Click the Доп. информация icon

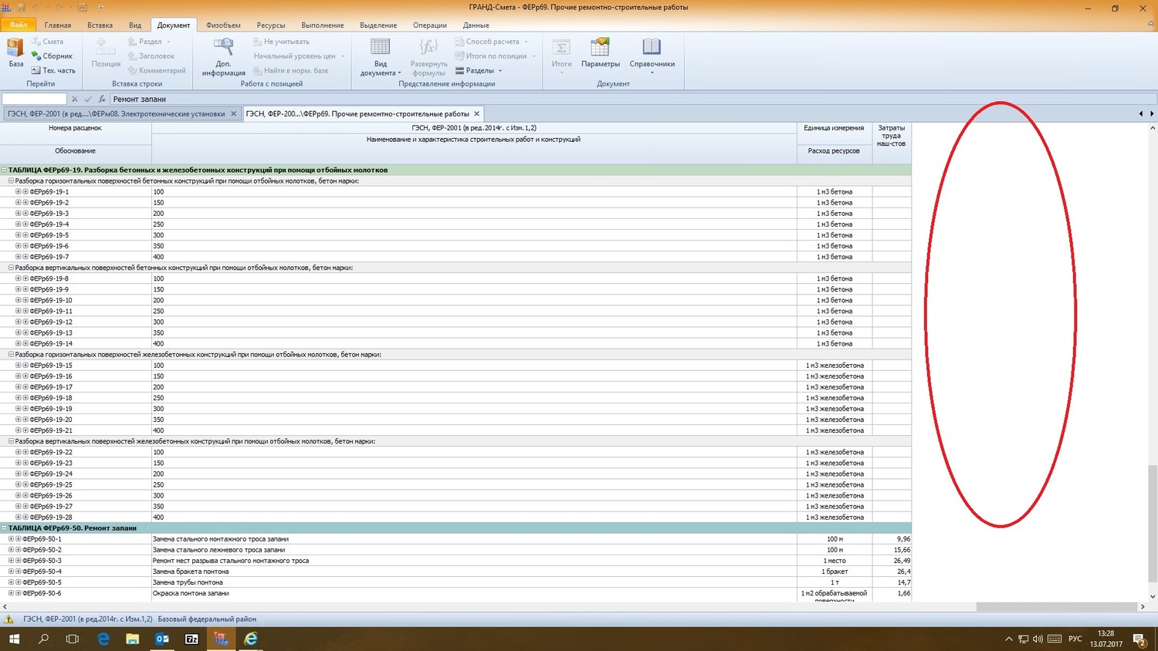223,56
